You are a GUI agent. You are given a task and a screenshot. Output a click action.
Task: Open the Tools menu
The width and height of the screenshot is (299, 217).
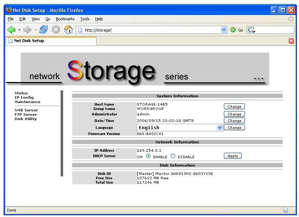pyautogui.click(x=85, y=19)
